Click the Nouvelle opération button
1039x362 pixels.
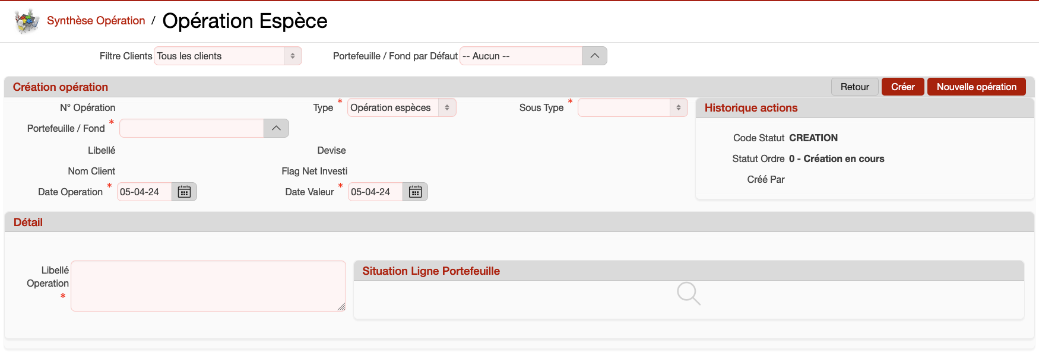976,87
